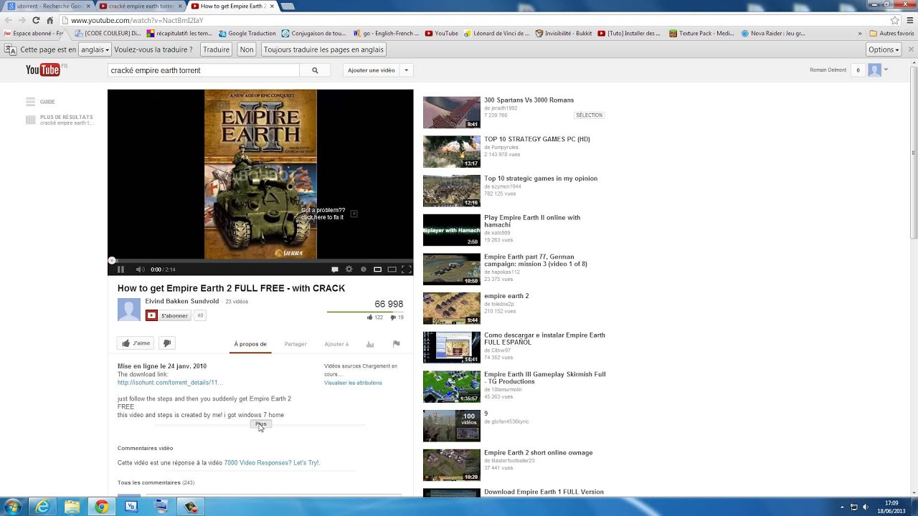Viewport: 918px width, 516px height.
Task: Select the À propos de tab
Action: [x=250, y=344]
